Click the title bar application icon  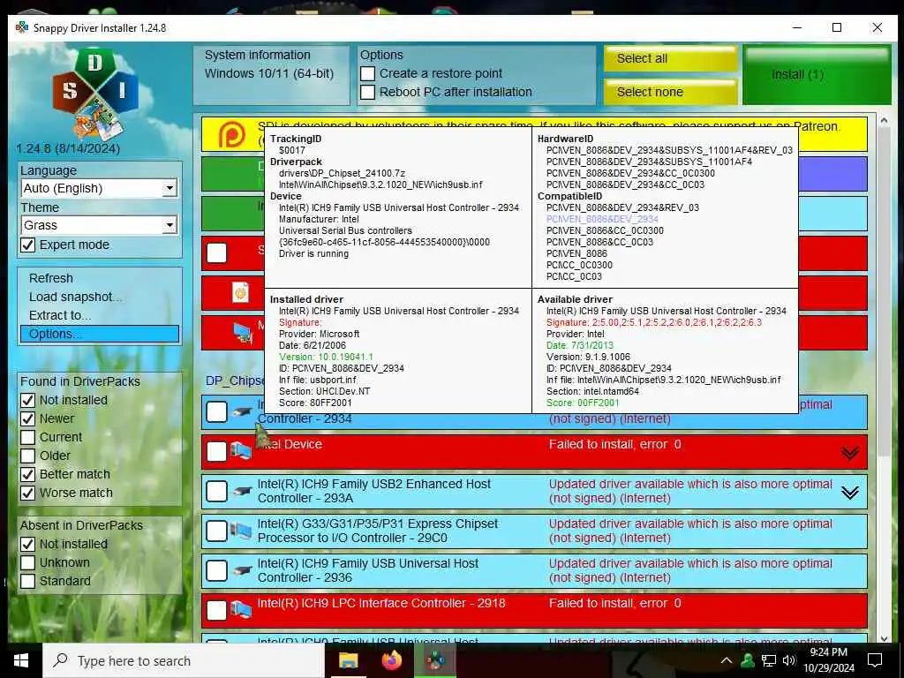[x=22, y=27]
